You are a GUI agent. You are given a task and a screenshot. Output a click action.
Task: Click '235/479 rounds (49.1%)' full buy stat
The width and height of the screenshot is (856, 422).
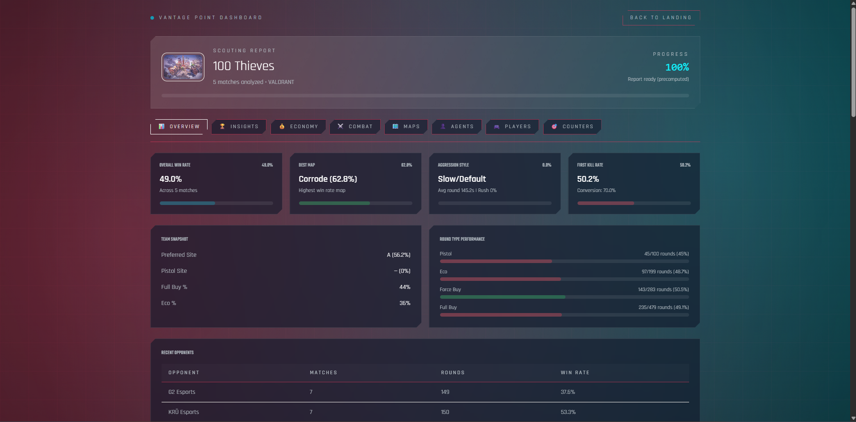(x=664, y=307)
